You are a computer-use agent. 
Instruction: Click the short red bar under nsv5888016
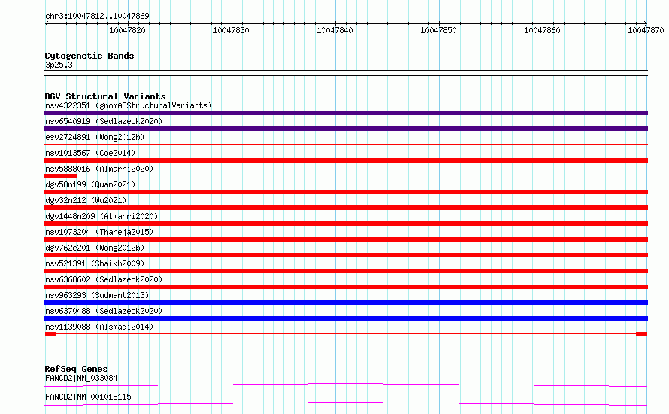click(x=61, y=176)
